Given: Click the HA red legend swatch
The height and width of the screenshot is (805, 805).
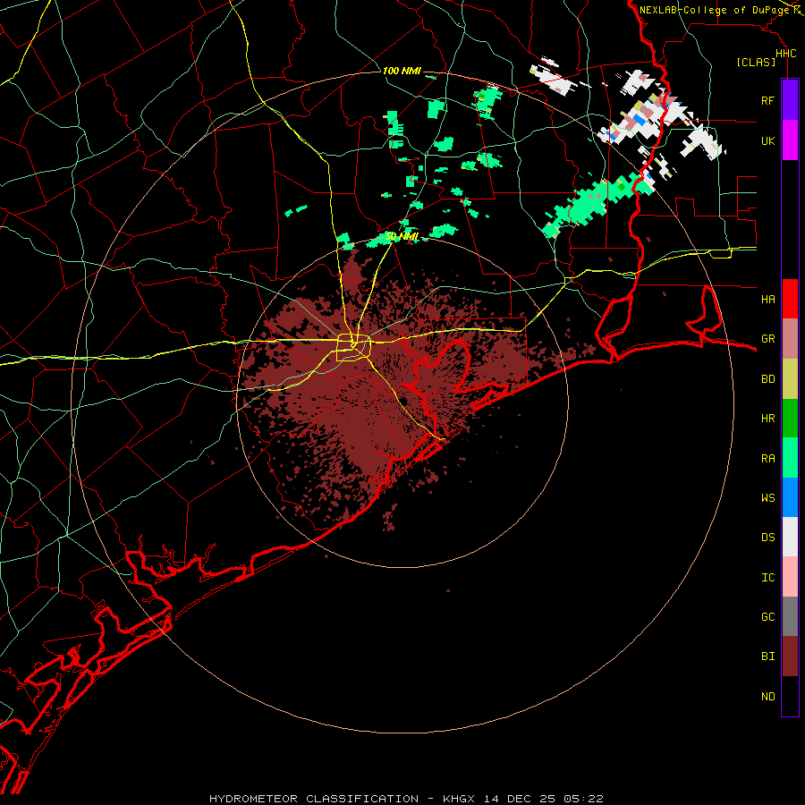Looking at the screenshot, I should tap(790, 299).
